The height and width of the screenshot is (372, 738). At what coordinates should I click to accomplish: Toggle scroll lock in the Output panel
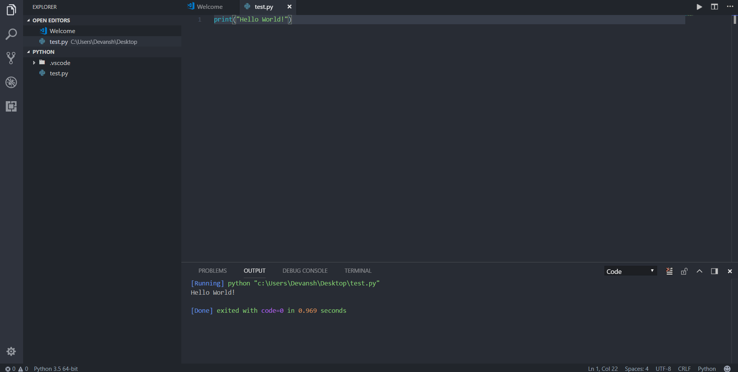coord(684,271)
